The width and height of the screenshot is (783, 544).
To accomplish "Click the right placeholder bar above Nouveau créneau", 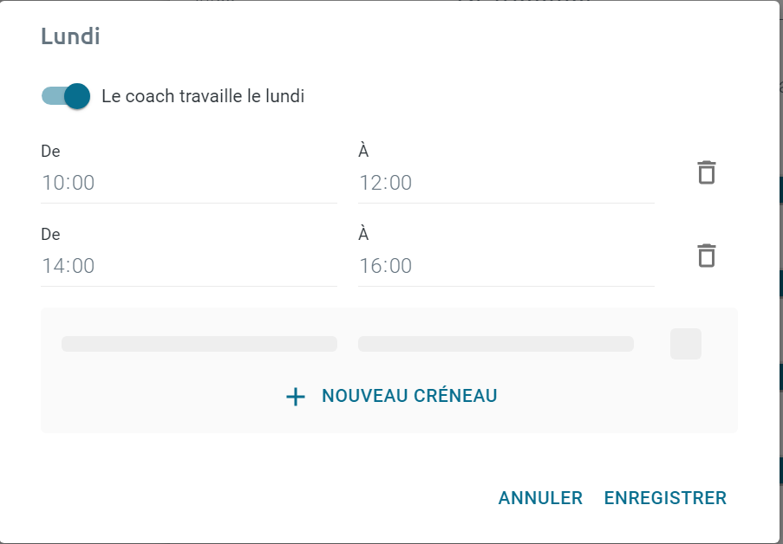I will [496, 344].
